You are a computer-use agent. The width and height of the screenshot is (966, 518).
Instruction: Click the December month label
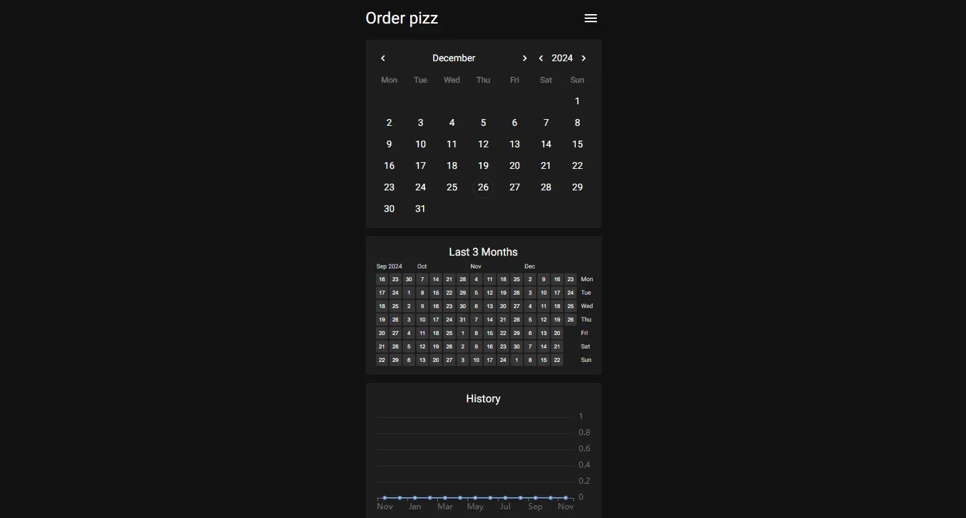coord(453,59)
